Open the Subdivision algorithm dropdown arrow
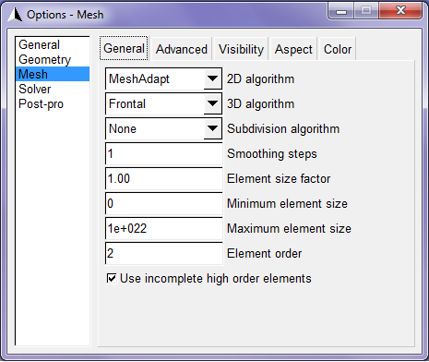429x362 pixels. (x=212, y=128)
